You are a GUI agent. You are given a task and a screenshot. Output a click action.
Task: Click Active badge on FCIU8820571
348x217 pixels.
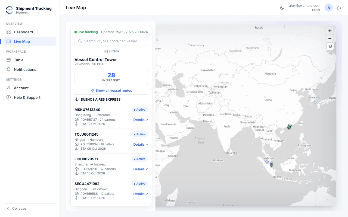point(140,159)
